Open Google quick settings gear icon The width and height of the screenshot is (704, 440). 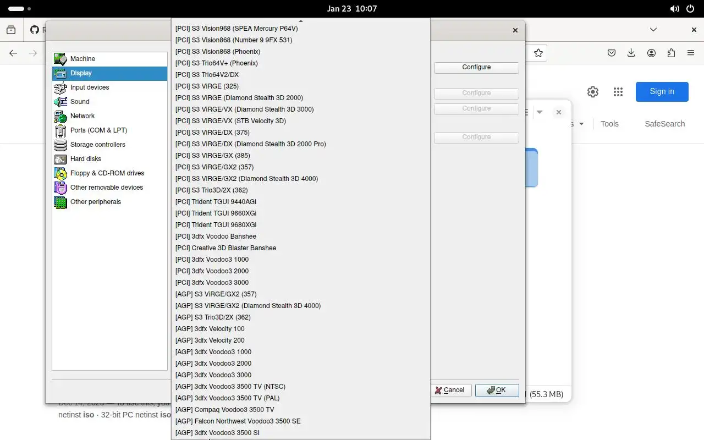coord(593,92)
